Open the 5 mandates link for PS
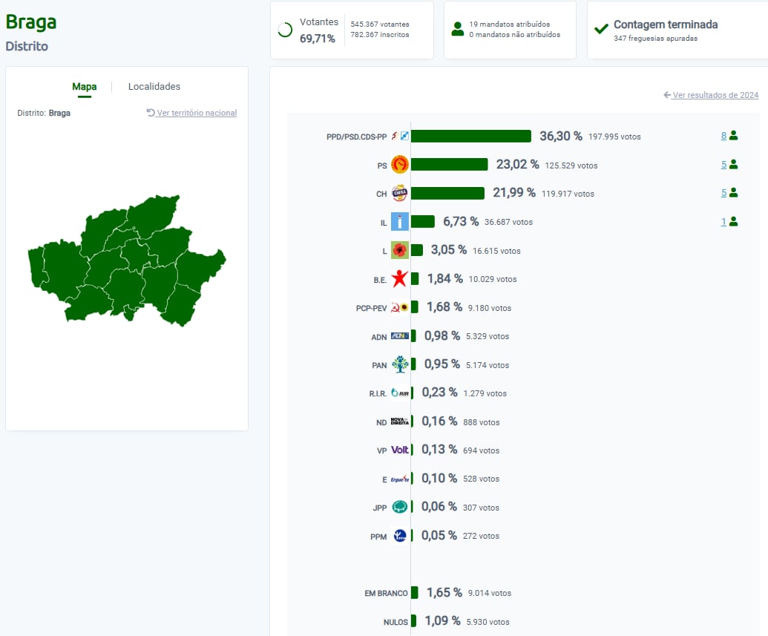 tap(723, 165)
